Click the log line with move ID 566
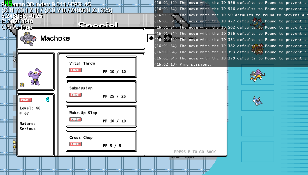The height and width of the screenshot is (175, 308). (x=231, y=3)
